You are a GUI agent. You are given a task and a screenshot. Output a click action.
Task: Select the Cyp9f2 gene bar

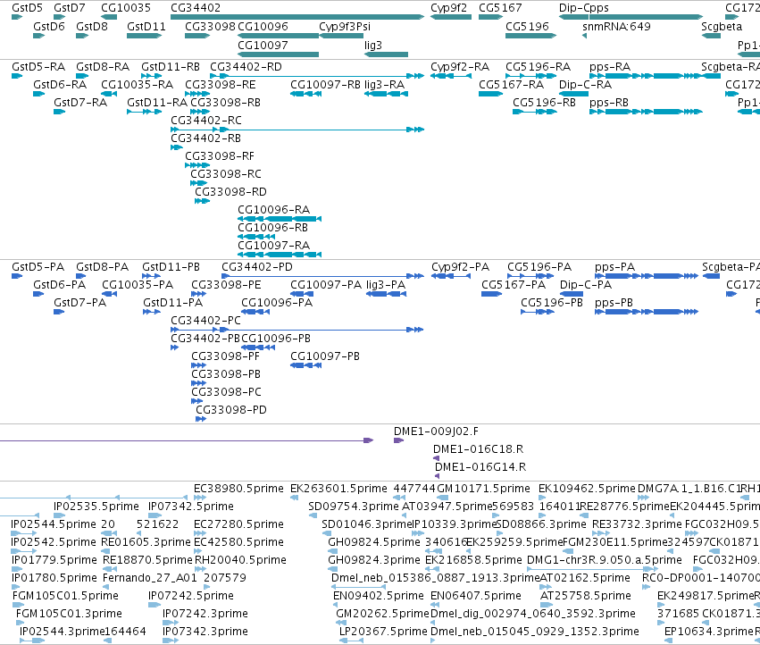pos(451,17)
